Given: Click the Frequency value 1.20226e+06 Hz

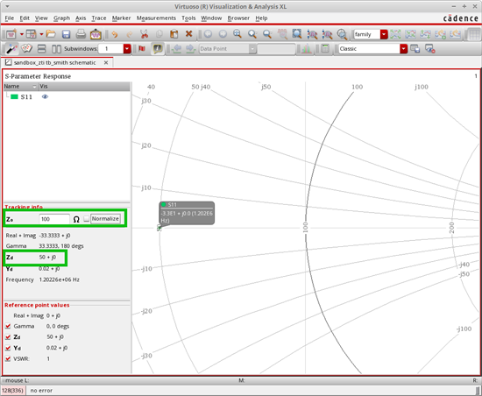Looking at the screenshot, I should pyautogui.click(x=59, y=279).
